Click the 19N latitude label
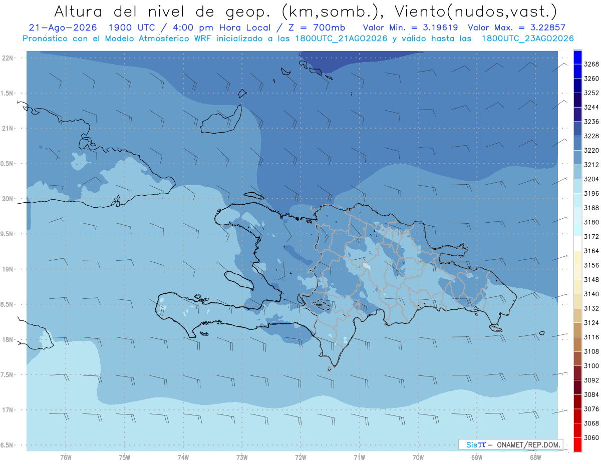This screenshot has height=464, width=601. [7, 269]
